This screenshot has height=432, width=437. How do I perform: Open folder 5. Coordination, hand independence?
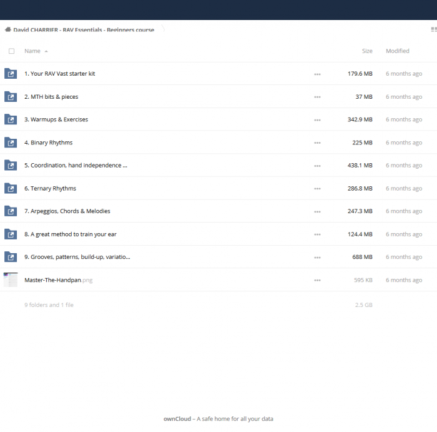click(x=76, y=166)
